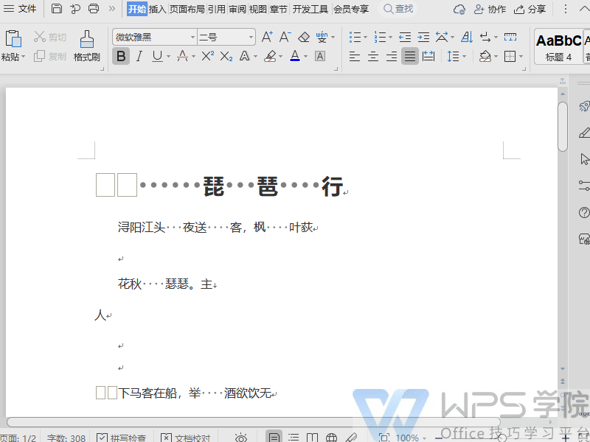590x442 pixels.
Task: Click the decrease font size icon
Action: 285,37
